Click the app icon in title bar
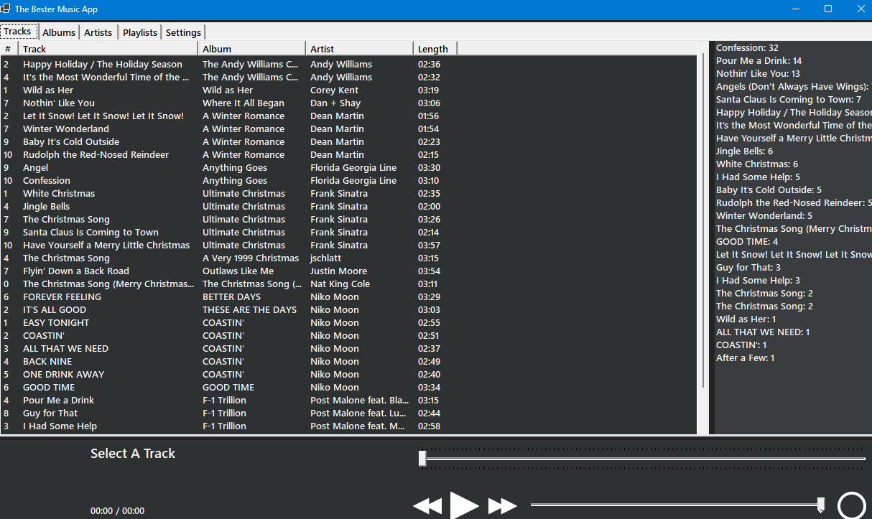The width and height of the screenshot is (872, 519). click(6, 9)
